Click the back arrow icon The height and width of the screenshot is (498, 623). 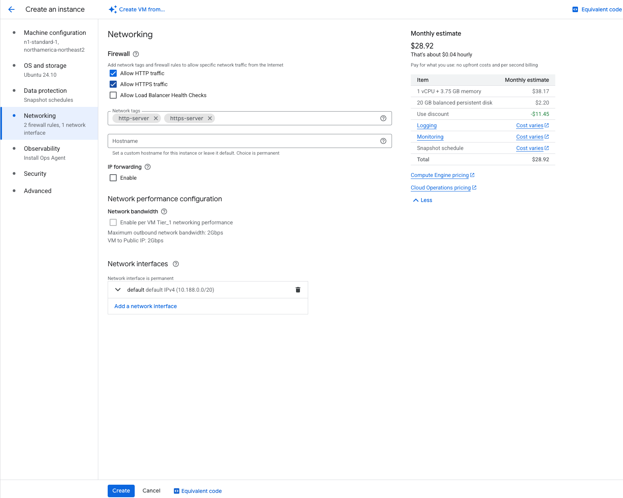(11, 9)
